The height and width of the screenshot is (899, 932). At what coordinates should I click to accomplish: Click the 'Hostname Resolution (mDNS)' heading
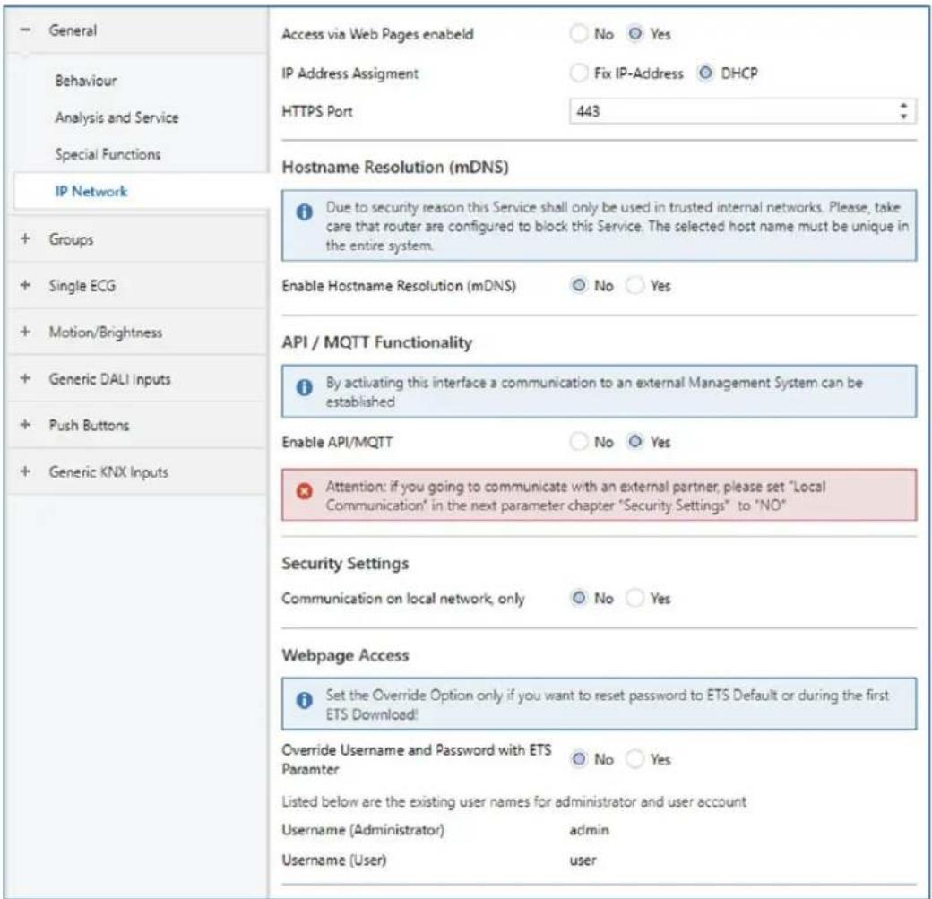(x=395, y=167)
